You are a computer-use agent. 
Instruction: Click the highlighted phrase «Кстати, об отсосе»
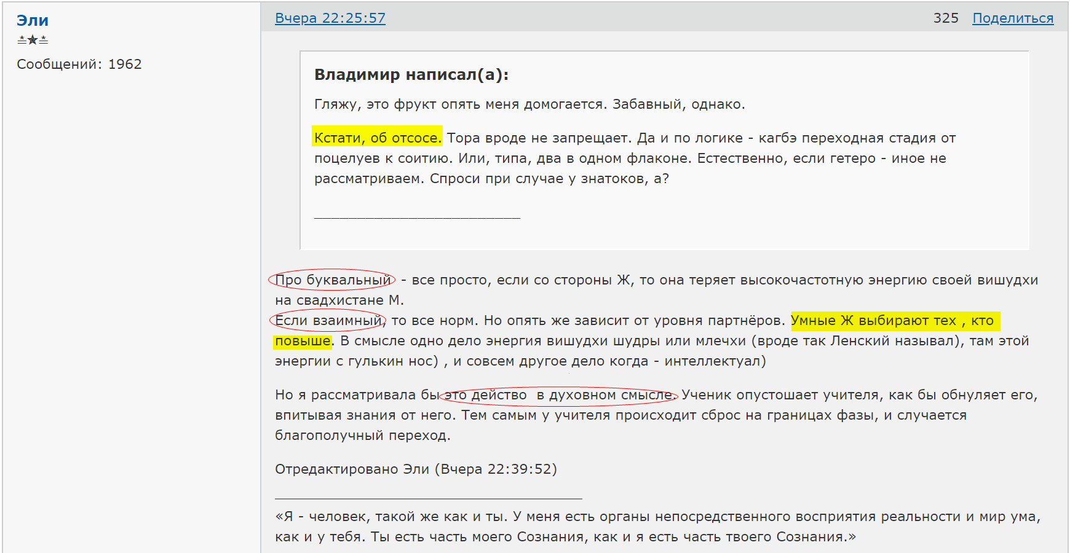[377, 138]
